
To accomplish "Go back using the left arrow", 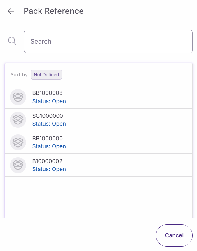I will tap(11, 11).
